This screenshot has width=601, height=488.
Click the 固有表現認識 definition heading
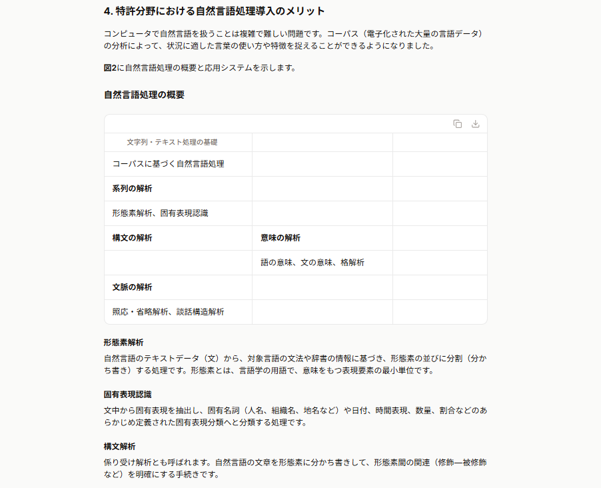[128, 395]
